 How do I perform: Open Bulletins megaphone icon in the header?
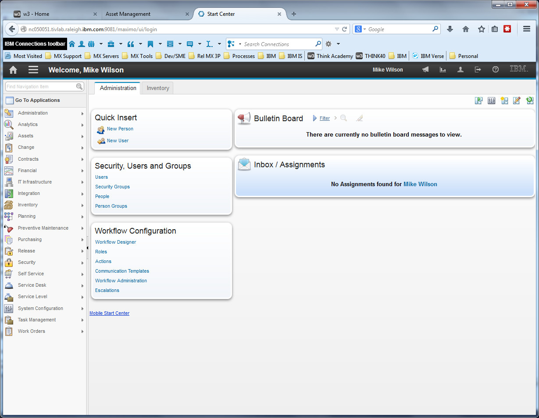(425, 70)
